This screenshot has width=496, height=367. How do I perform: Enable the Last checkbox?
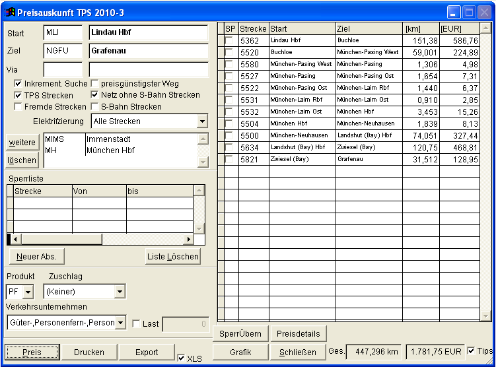coord(136,323)
